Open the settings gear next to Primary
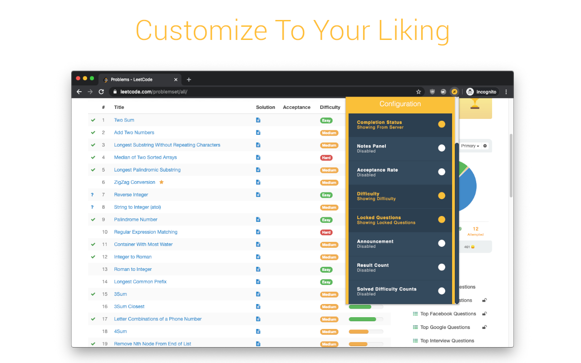Screen dimensions: 581x363 [485, 146]
